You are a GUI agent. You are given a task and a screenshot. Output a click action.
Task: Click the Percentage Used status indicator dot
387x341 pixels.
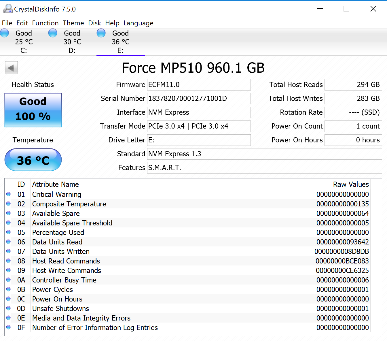pos(8,232)
